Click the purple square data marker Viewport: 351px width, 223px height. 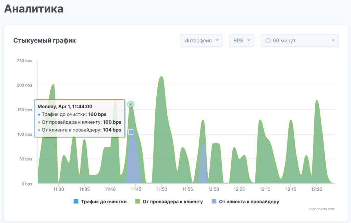[x=131, y=132]
